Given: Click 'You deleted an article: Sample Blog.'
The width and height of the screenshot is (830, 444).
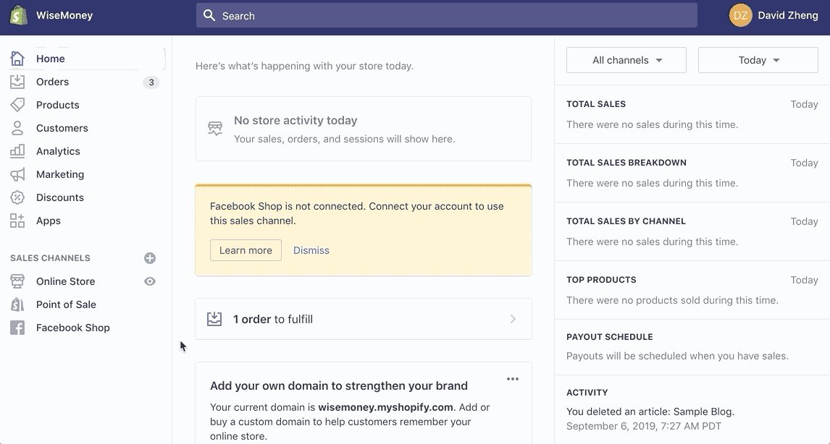Looking at the screenshot, I should click(x=650, y=411).
